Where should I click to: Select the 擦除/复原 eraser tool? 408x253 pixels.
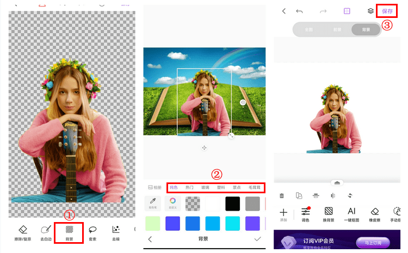coord(22,232)
